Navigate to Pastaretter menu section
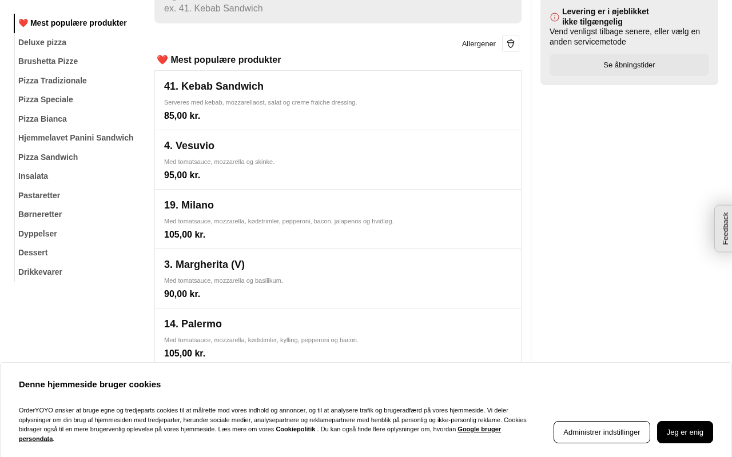Image resolution: width=732 pixels, height=457 pixels. (x=39, y=195)
